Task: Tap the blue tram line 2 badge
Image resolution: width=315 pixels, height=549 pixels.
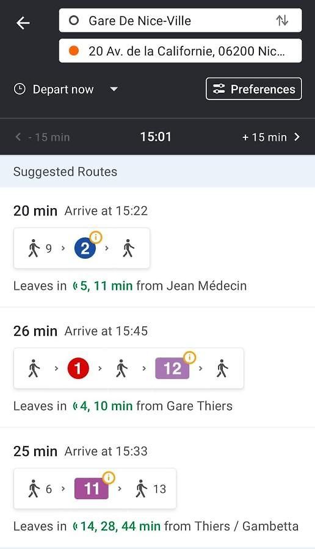Action: point(85,249)
